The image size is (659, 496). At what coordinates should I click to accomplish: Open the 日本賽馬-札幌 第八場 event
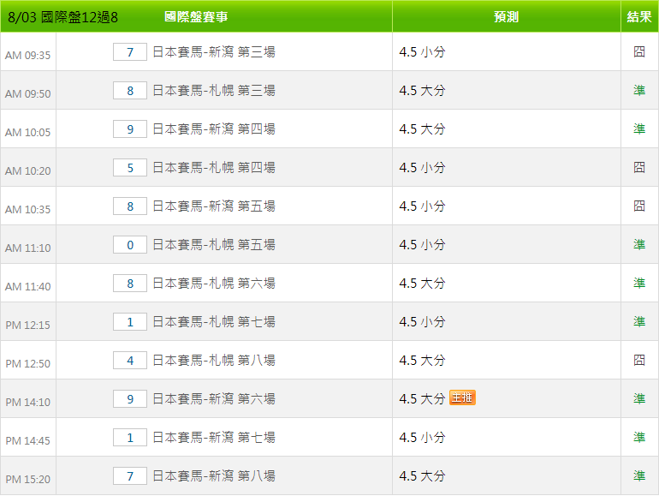click(x=214, y=360)
